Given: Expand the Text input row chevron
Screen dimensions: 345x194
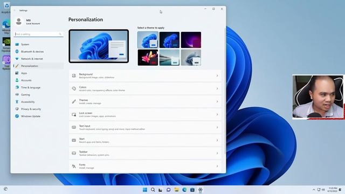Looking at the screenshot, I should (217, 127).
